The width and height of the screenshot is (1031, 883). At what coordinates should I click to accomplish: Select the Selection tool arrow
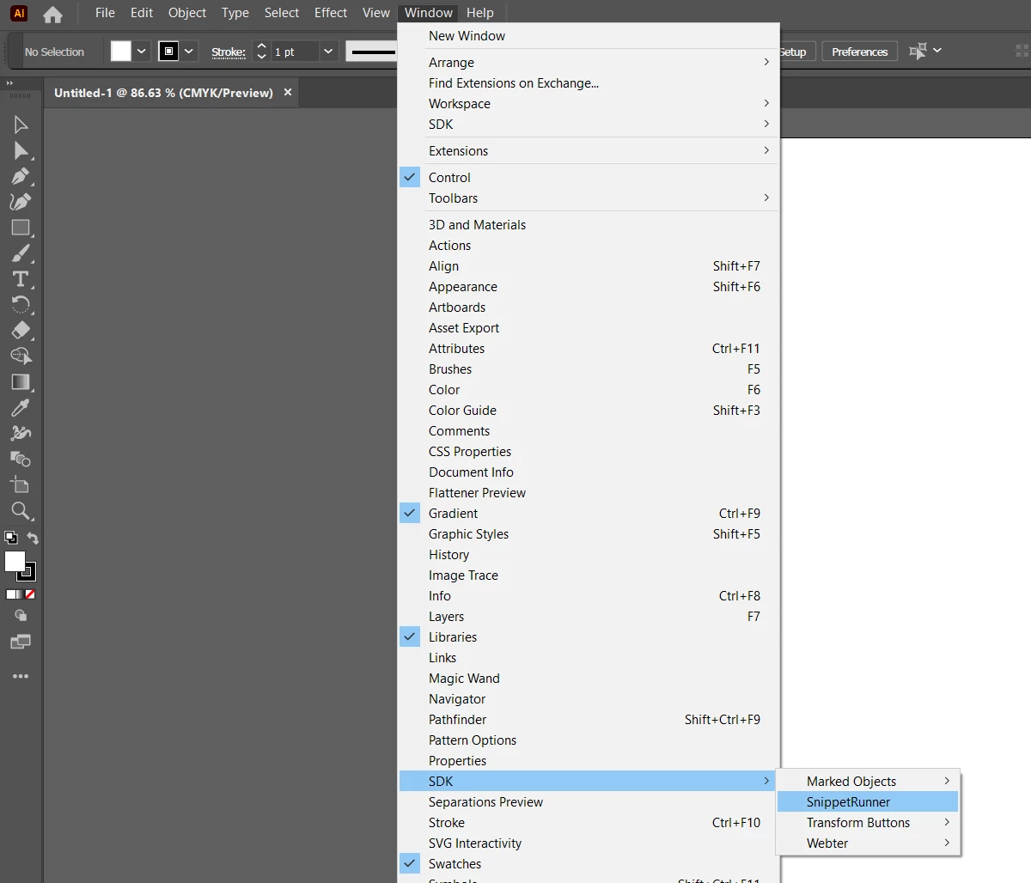pos(21,125)
